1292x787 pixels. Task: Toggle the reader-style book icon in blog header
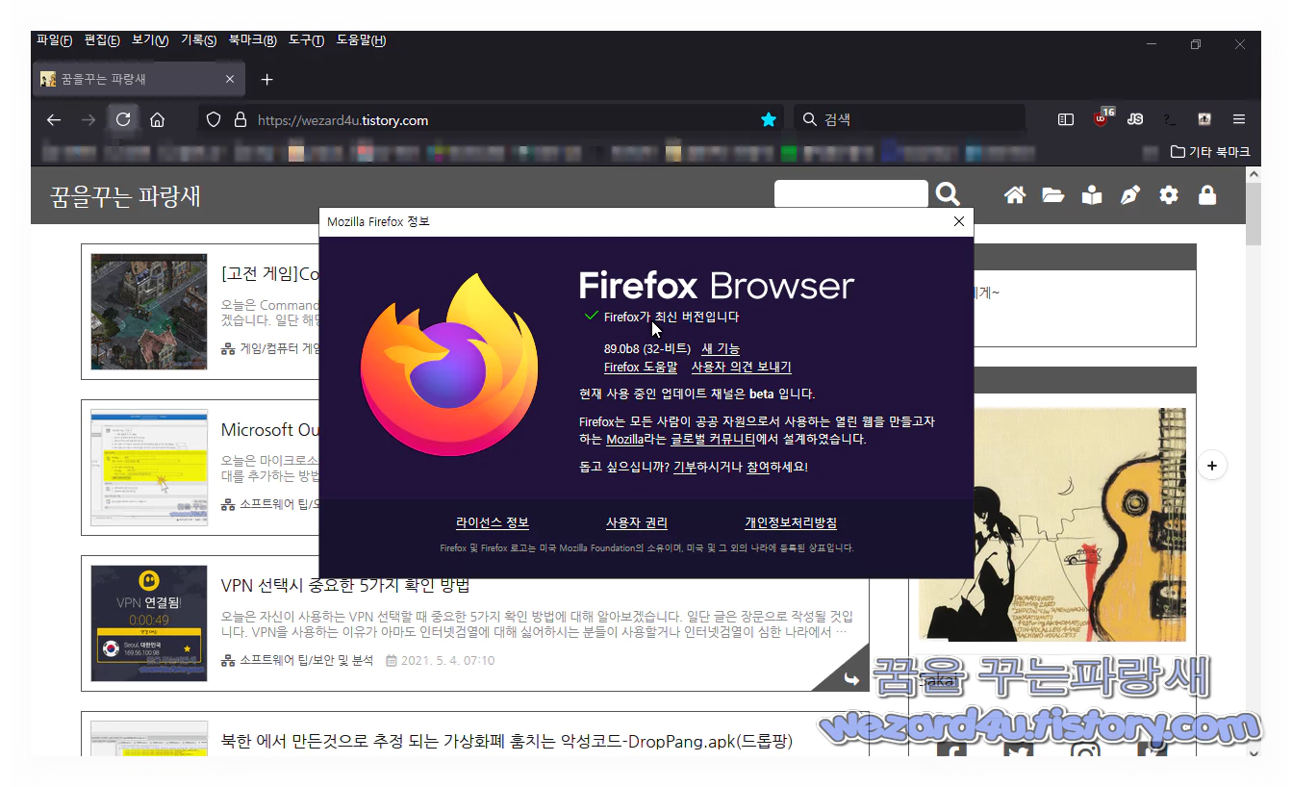[1091, 194]
